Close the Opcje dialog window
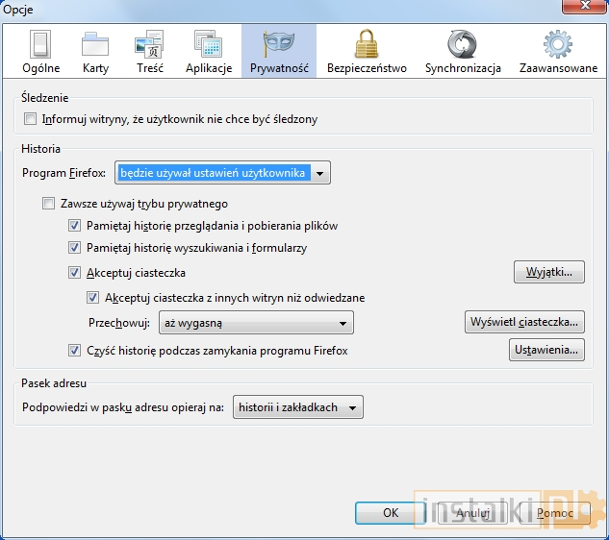Viewport: 609px width, 540px height. (581, 9)
